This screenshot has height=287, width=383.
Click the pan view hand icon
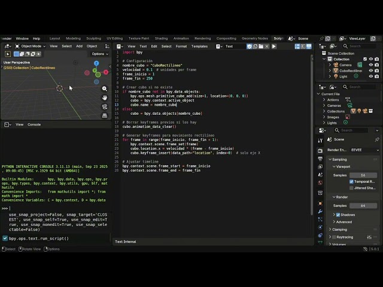(x=105, y=97)
